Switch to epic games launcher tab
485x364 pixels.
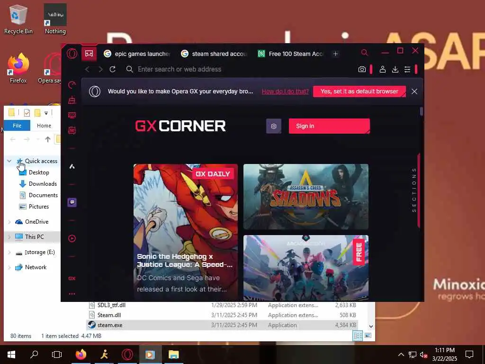137,54
